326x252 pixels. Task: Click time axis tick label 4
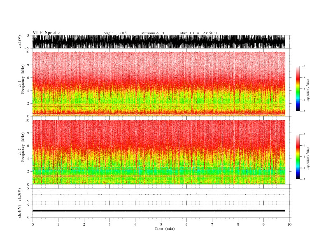[135, 224]
